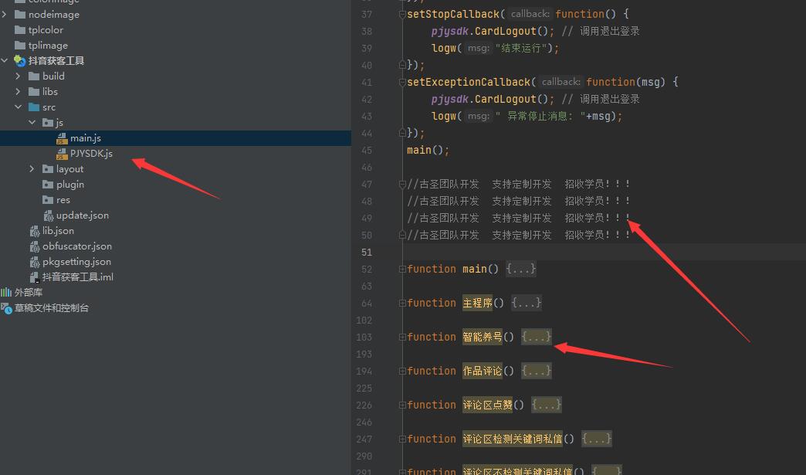806x475 pixels.
Task: Click the 外部库 library icon
Action: pyautogui.click(x=6, y=293)
